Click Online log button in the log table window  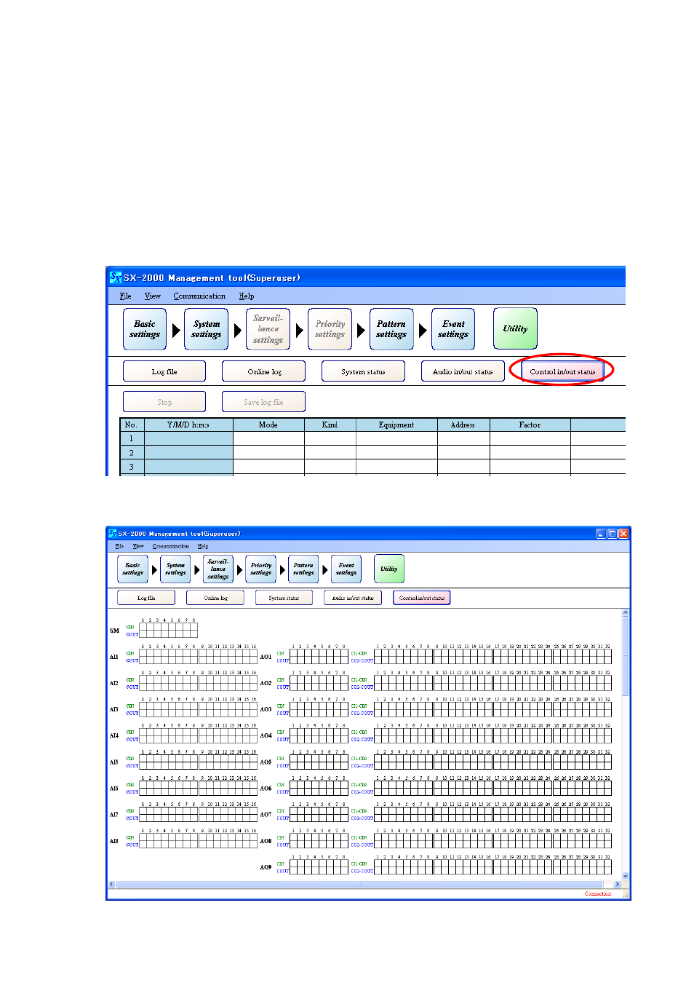coord(264,371)
